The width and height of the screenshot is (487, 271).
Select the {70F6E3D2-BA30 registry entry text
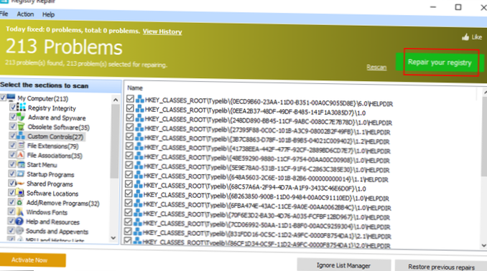(x=266, y=216)
